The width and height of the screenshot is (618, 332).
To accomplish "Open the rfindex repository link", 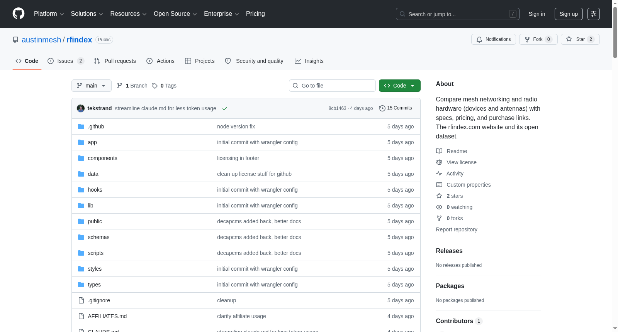I will (79, 40).
